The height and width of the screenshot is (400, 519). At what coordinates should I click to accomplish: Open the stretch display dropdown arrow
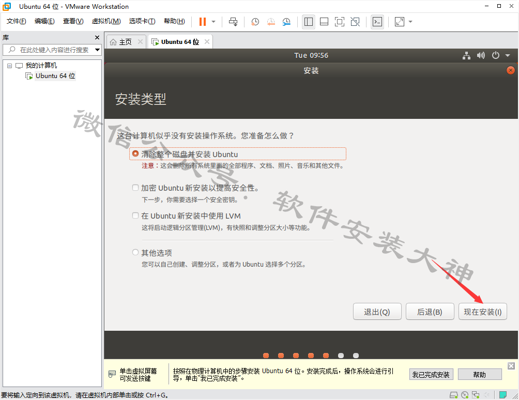coord(410,22)
